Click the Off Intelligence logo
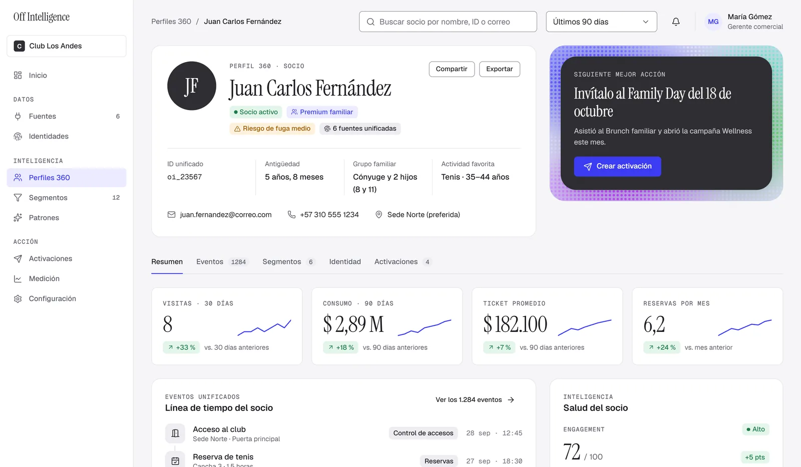This screenshot has width=801, height=467. click(x=42, y=17)
